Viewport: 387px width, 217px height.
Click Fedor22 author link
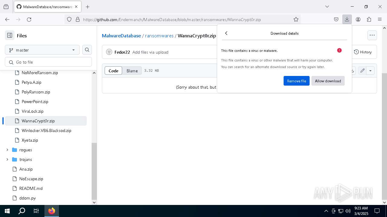pyautogui.click(x=122, y=52)
